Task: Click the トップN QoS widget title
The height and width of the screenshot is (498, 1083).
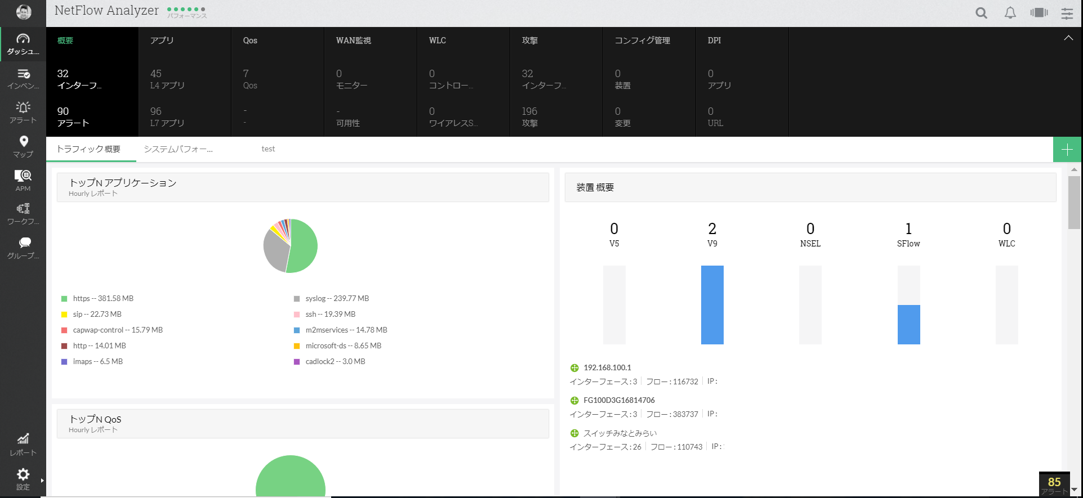Action: pos(95,419)
